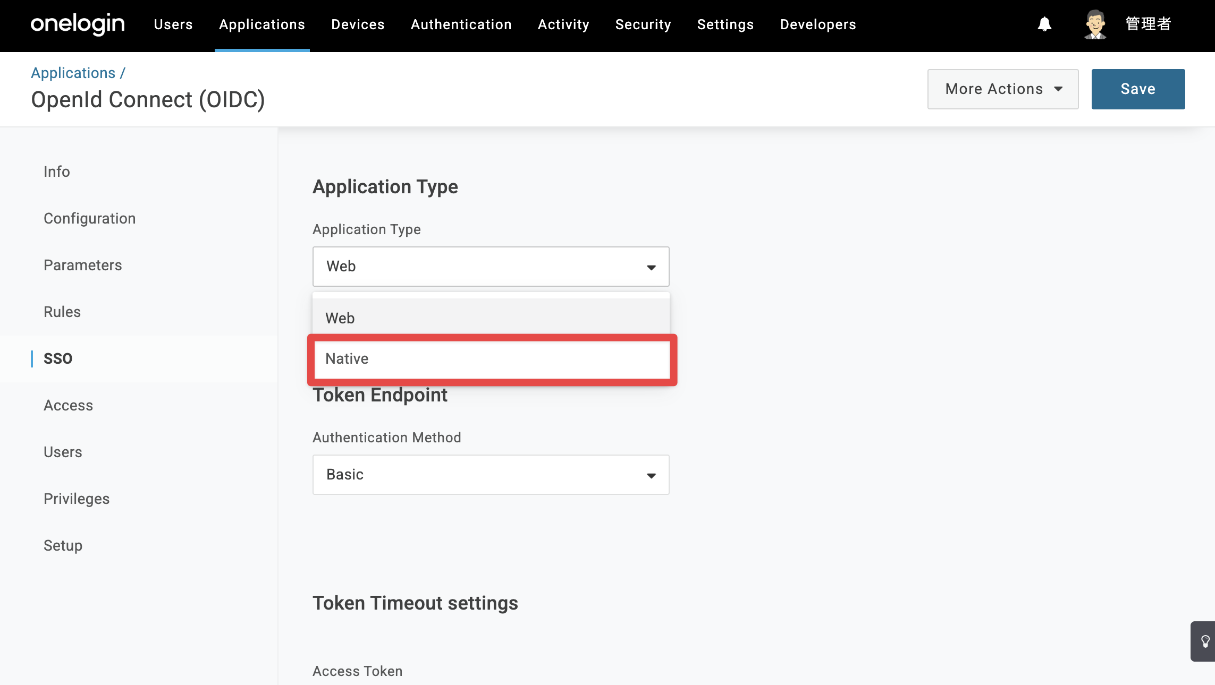
Task: Click the Access Token label
Action: pos(358,671)
